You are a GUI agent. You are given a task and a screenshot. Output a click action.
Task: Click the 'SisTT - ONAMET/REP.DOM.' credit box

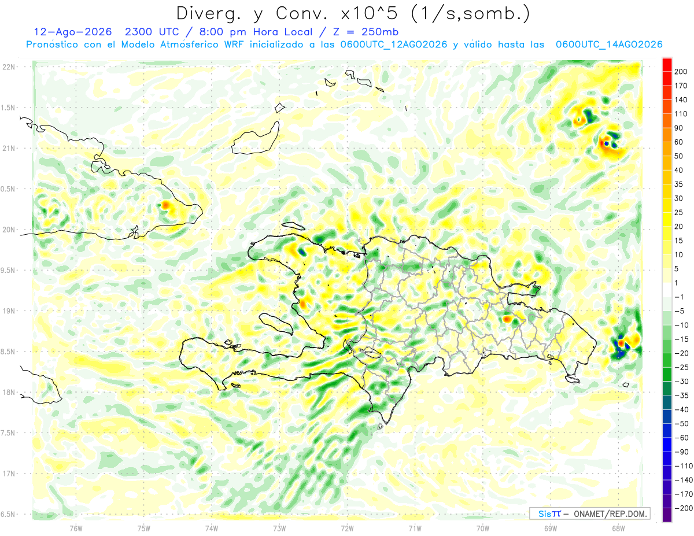pyautogui.click(x=589, y=513)
